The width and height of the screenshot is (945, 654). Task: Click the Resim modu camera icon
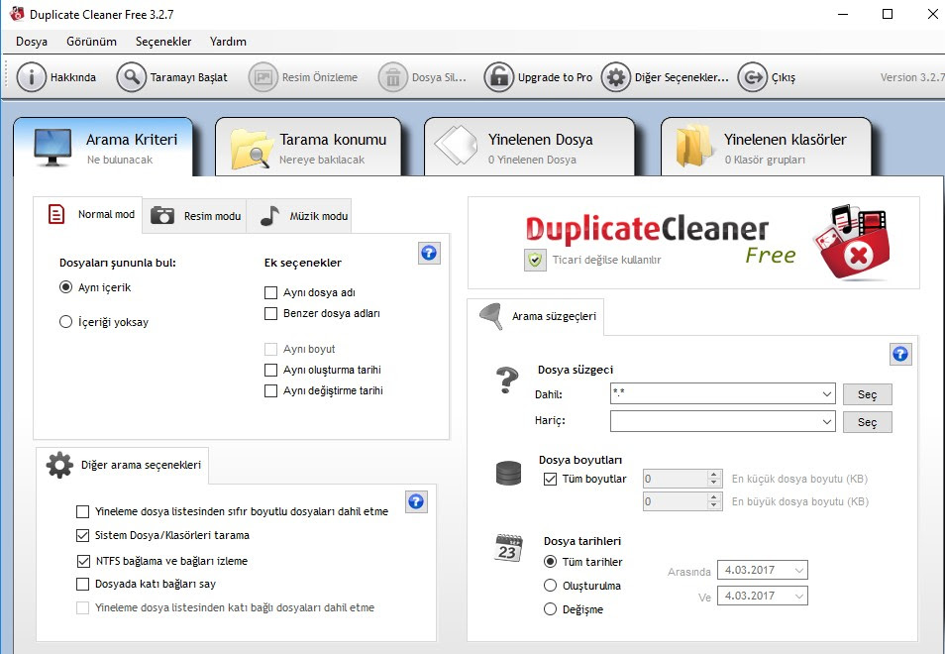point(162,215)
